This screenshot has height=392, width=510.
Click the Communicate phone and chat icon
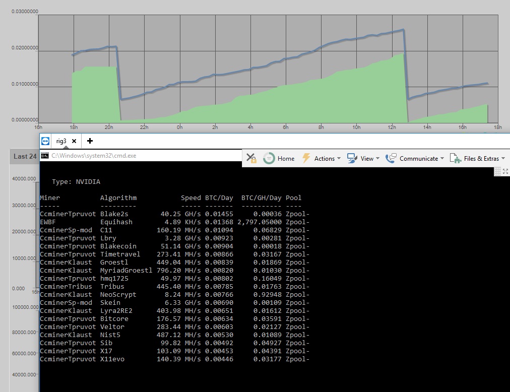click(391, 158)
